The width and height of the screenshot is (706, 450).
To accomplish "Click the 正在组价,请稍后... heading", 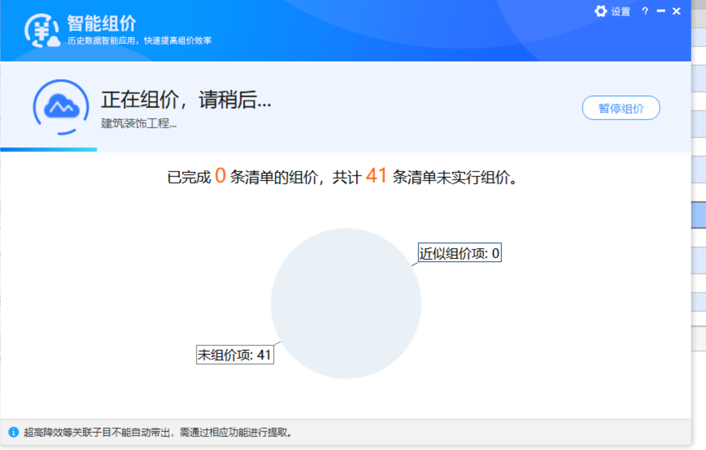I will point(186,100).
